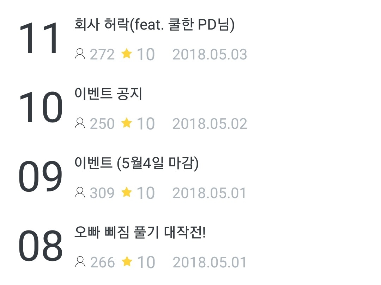This screenshot has width=381, height=285.
Task: Select the large episode number 09
Action: click(x=40, y=177)
